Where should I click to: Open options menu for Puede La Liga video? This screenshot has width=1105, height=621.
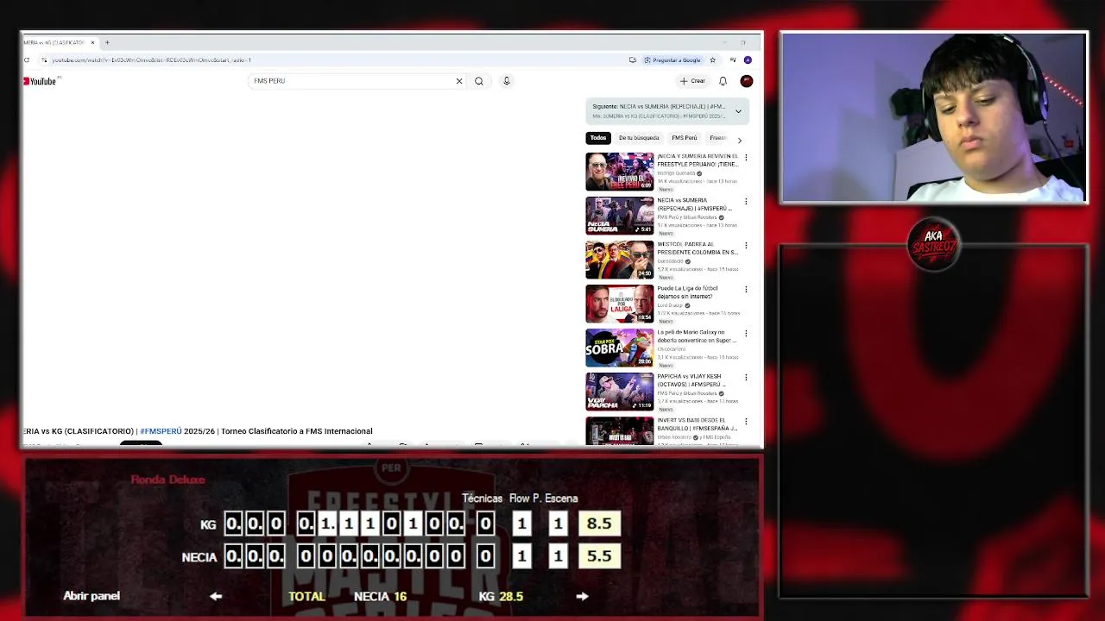tap(746, 290)
